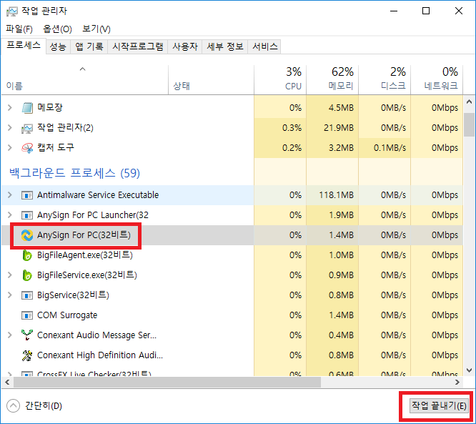Click the Antimalware Service Executable icon
Screen dimensions: 476x424
coord(27,195)
